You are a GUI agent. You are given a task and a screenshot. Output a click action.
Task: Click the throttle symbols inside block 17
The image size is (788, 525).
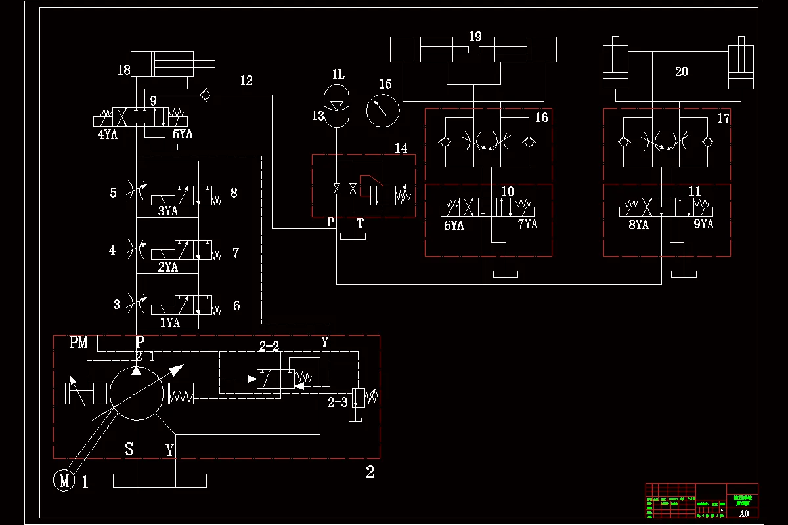(x=667, y=142)
